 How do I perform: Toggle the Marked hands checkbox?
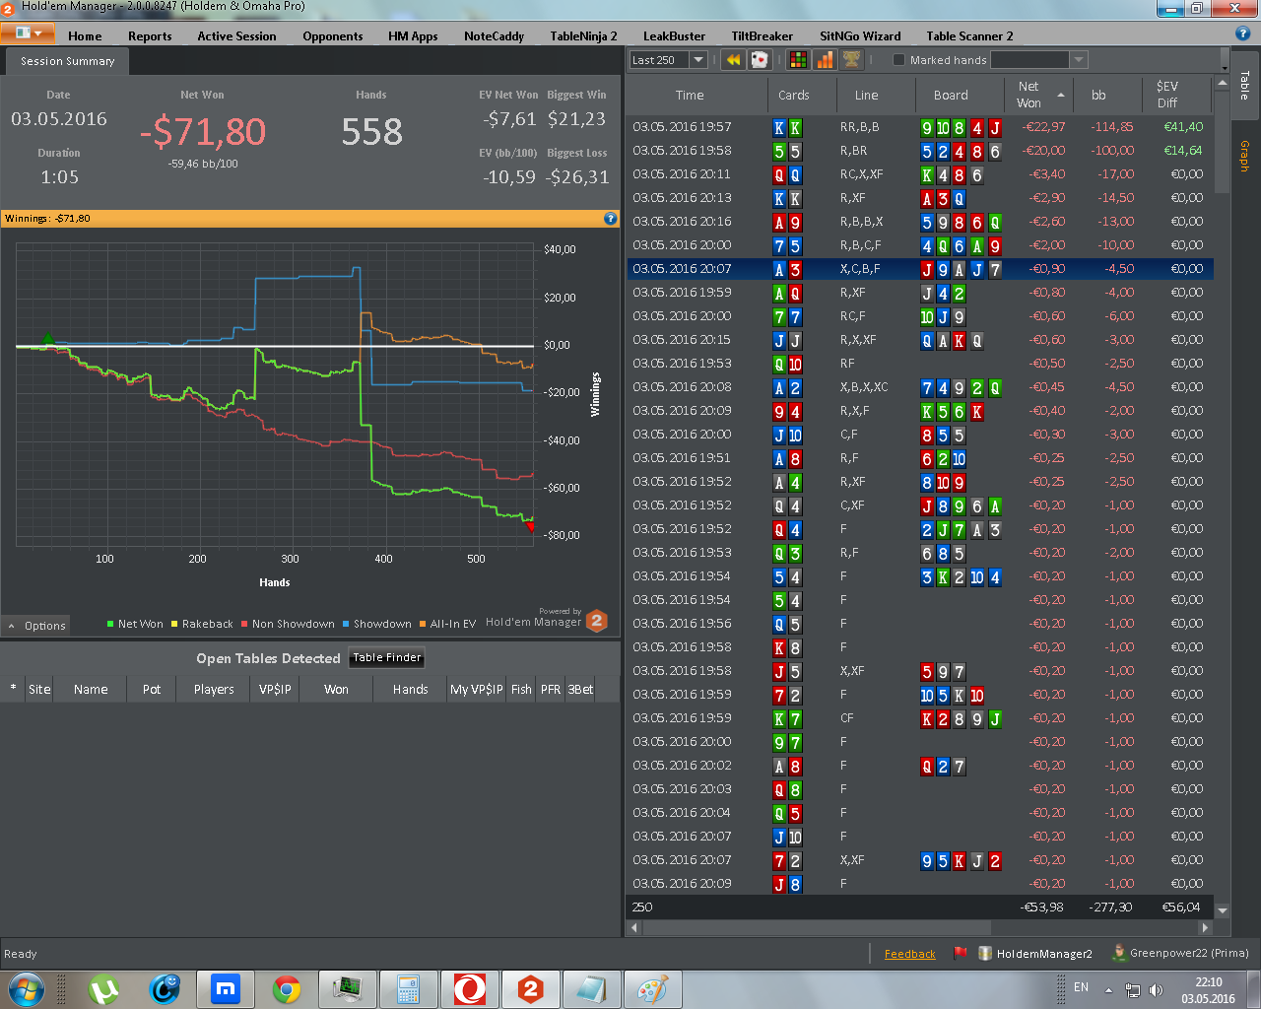click(x=898, y=60)
